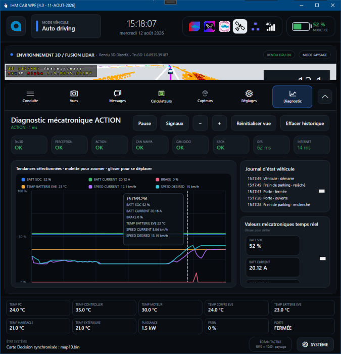This screenshot has width=341, height=354.
Task: Click the PERCEPTION OK status card
Action: point(70,145)
